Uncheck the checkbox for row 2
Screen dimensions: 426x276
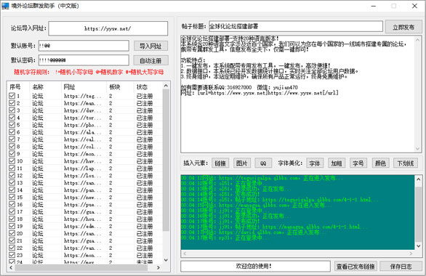12,103
